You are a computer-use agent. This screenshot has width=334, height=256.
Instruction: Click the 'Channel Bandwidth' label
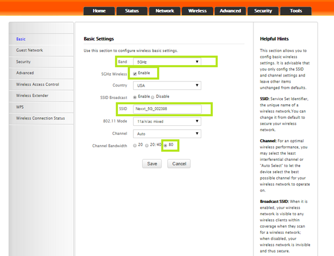coord(109,146)
